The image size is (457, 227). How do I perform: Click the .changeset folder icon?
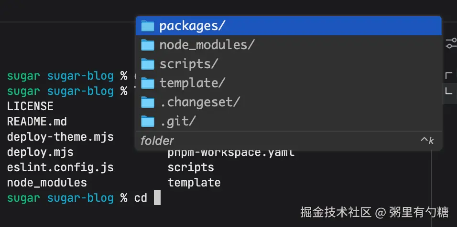[x=148, y=102]
